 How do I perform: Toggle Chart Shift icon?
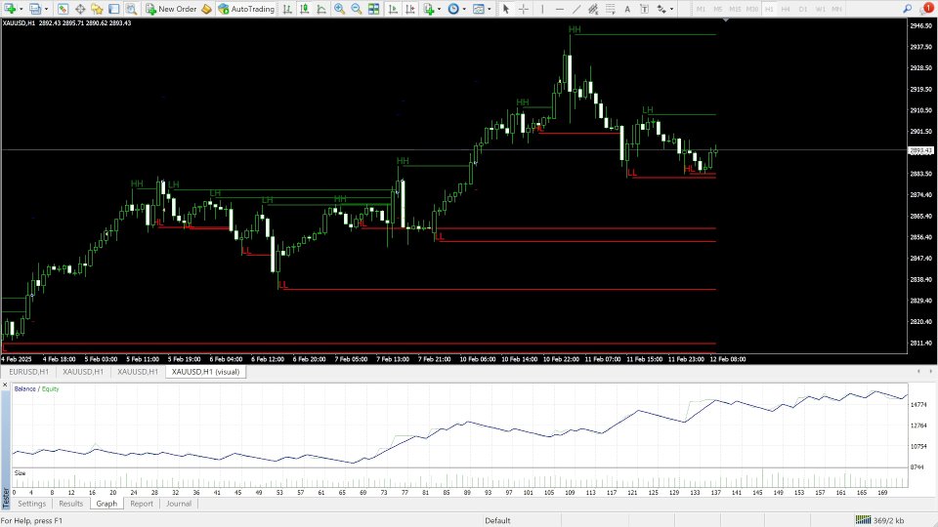(x=410, y=9)
